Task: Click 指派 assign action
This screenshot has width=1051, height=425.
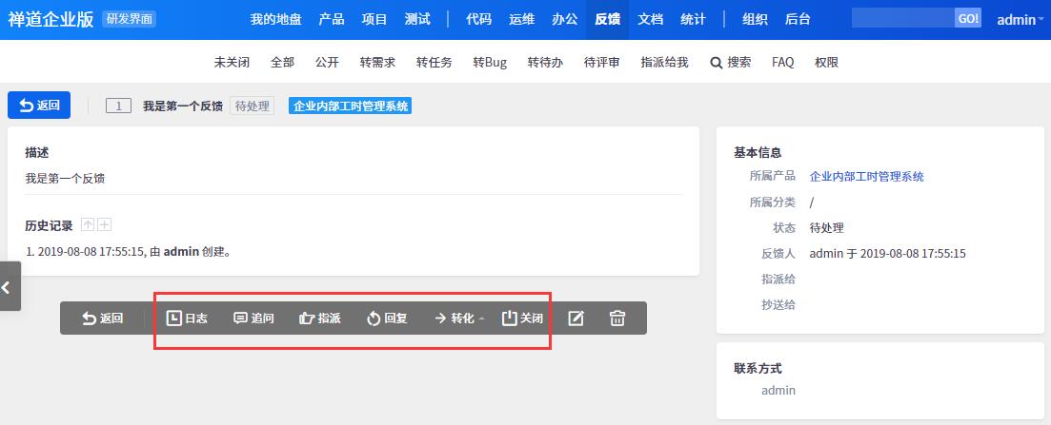Action: click(x=320, y=319)
